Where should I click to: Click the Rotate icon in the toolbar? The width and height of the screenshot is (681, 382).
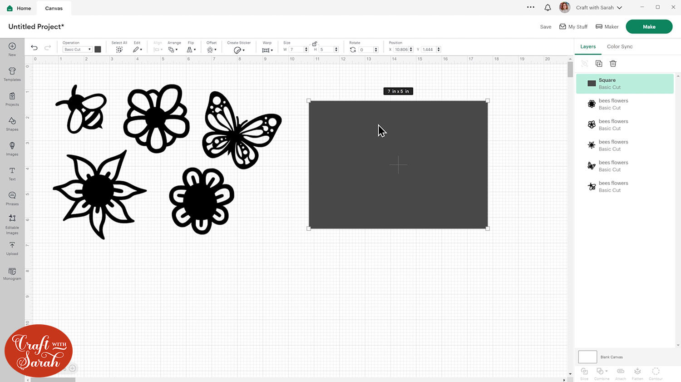pyautogui.click(x=353, y=50)
